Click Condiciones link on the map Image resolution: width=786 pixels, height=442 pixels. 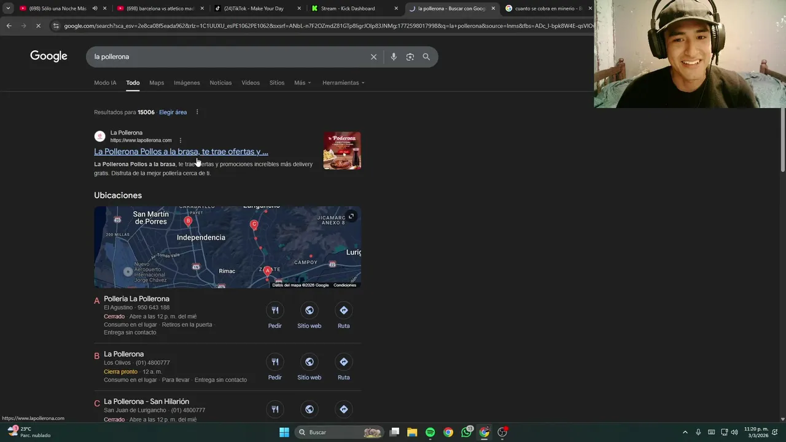(x=344, y=285)
